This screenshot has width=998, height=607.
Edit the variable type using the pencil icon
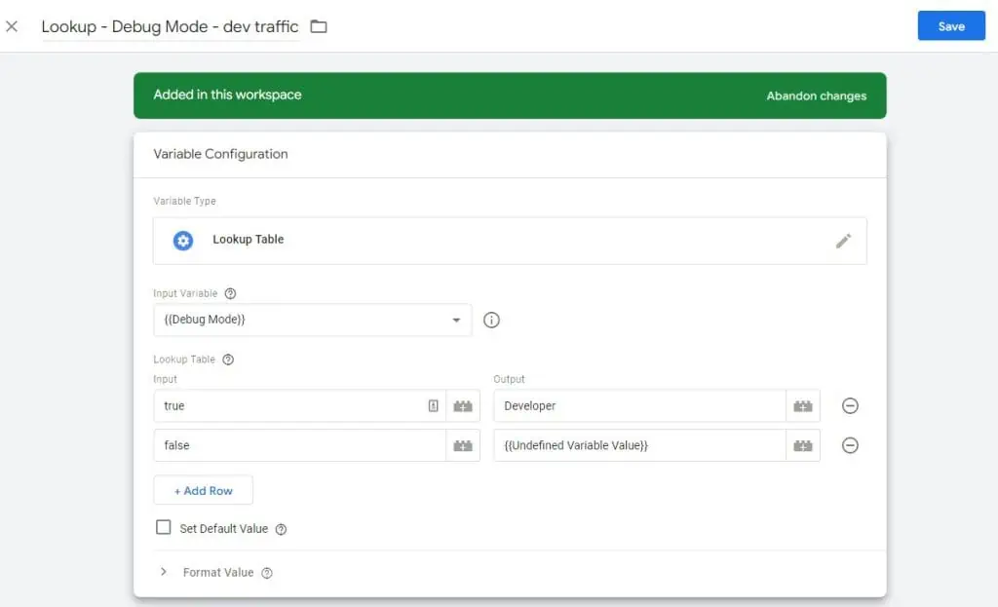click(x=843, y=240)
